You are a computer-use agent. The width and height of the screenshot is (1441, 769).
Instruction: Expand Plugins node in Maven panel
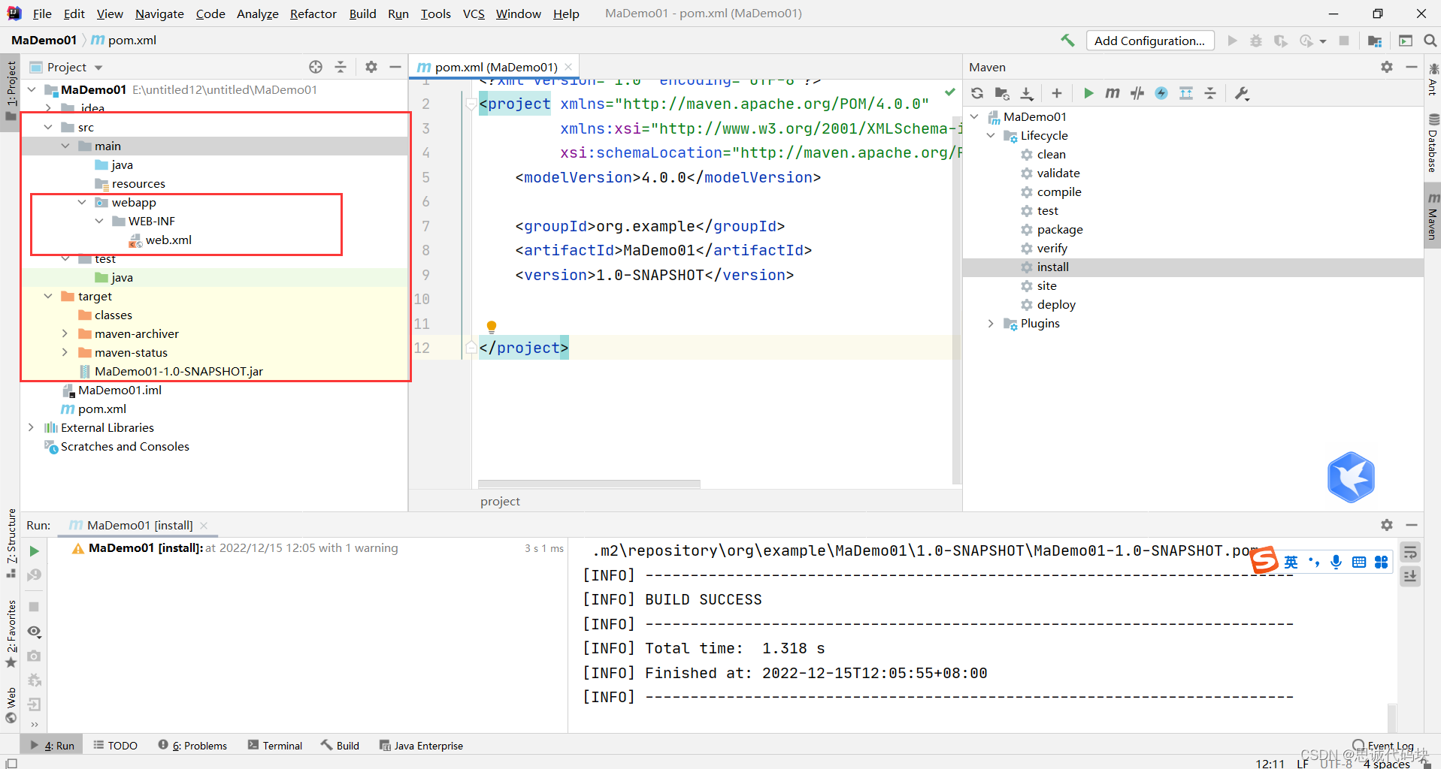(991, 323)
